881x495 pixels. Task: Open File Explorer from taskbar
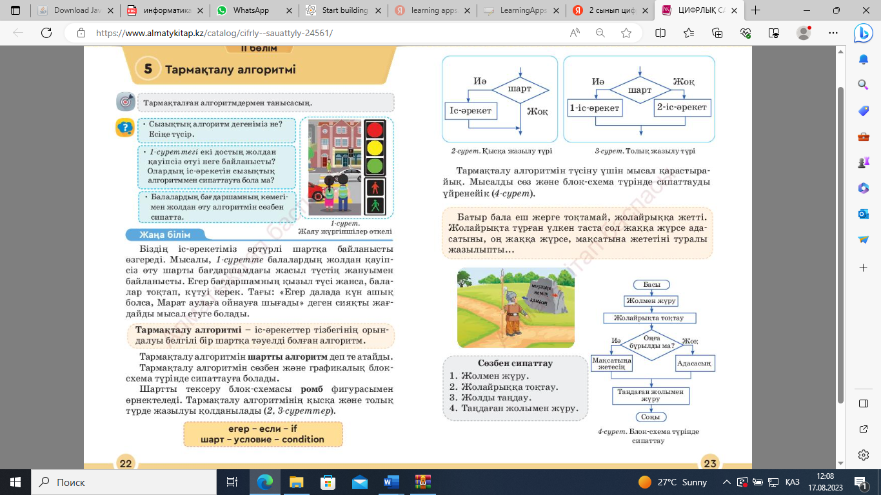click(296, 482)
